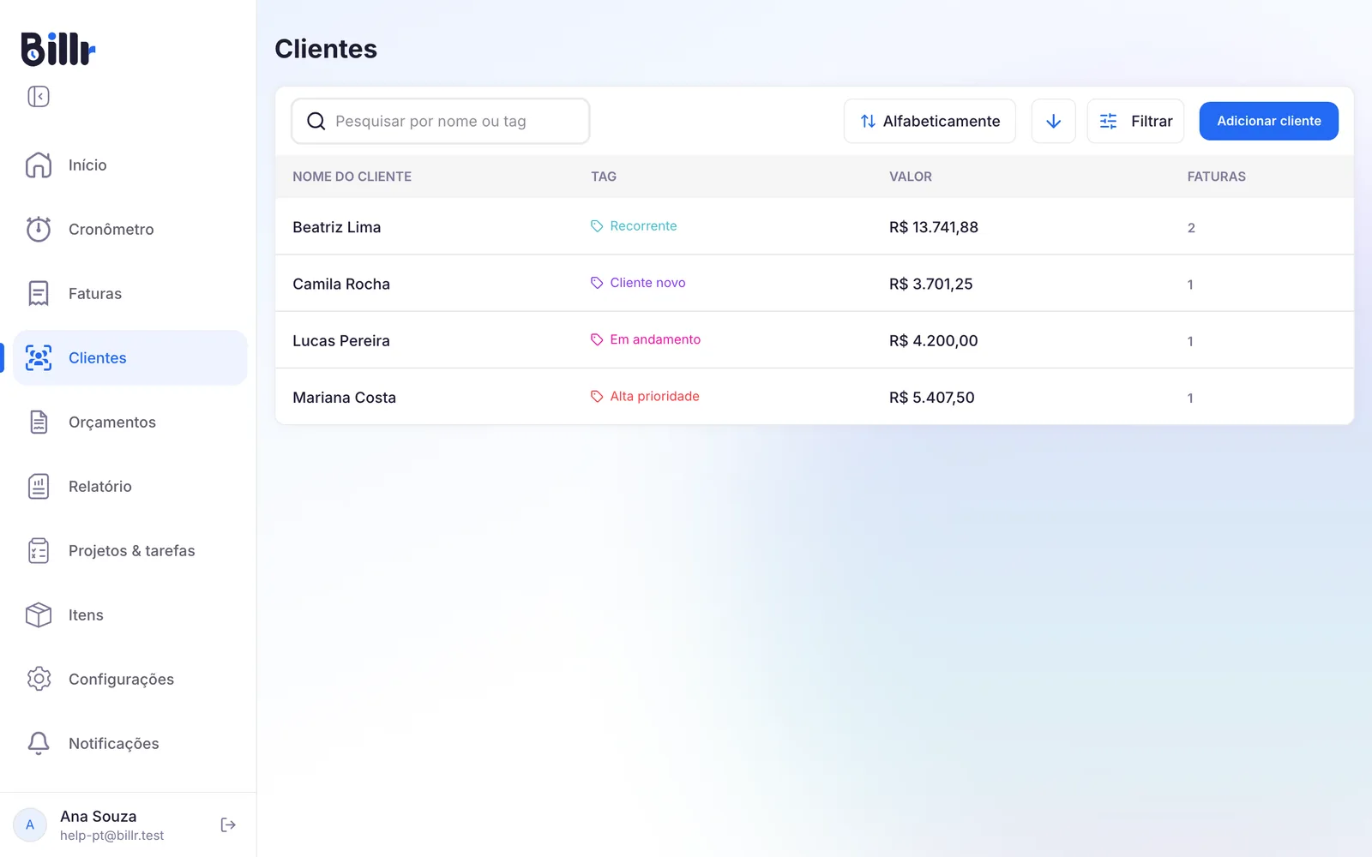Click the Faturas receipt icon
The width and height of the screenshot is (1372, 857).
point(39,293)
